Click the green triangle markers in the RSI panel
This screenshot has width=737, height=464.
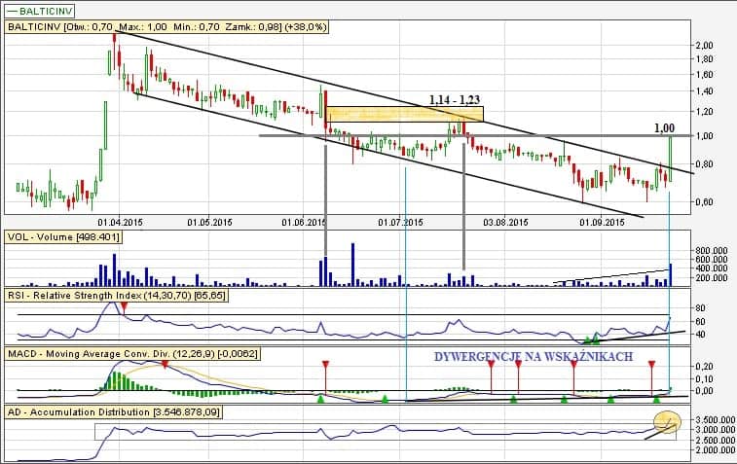click(x=591, y=339)
